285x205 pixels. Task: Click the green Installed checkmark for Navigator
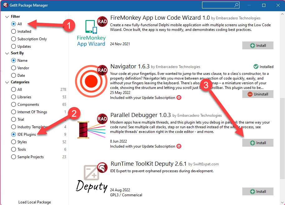click(x=256, y=66)
